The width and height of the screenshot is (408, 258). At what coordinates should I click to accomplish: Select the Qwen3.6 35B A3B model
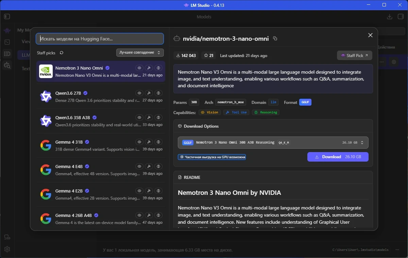coord(101,121)
